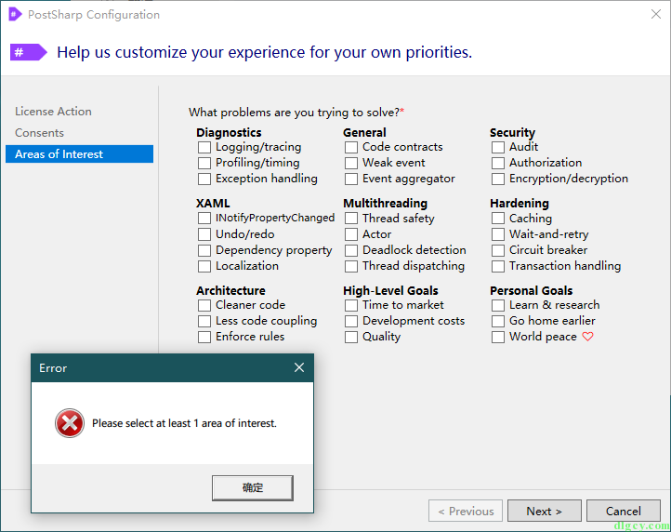The image size is (671, 532).
Task: Click the red error icon in dialog
Action: point(70,423)
